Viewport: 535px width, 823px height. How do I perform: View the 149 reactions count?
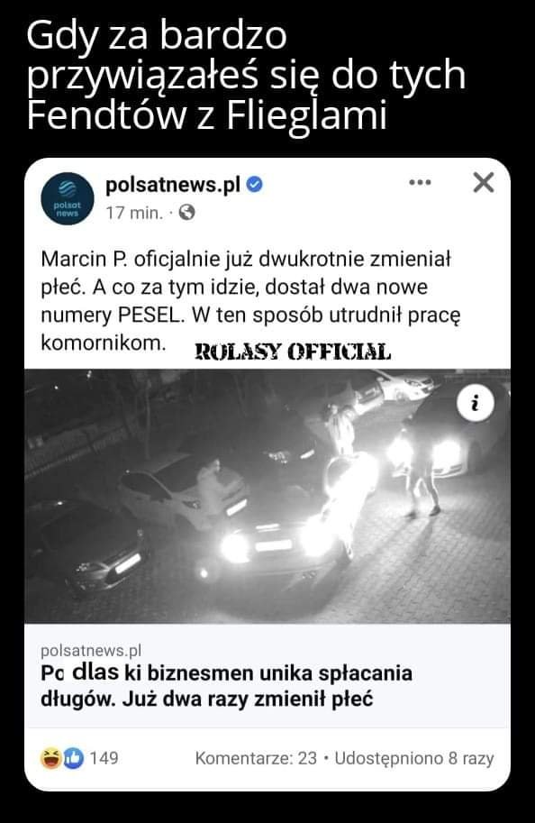pyautogui.click(x=104, y=758)
